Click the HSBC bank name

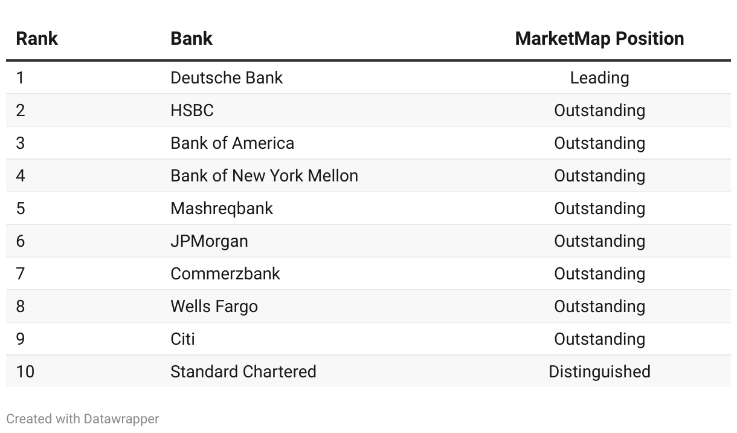point(192,111)
